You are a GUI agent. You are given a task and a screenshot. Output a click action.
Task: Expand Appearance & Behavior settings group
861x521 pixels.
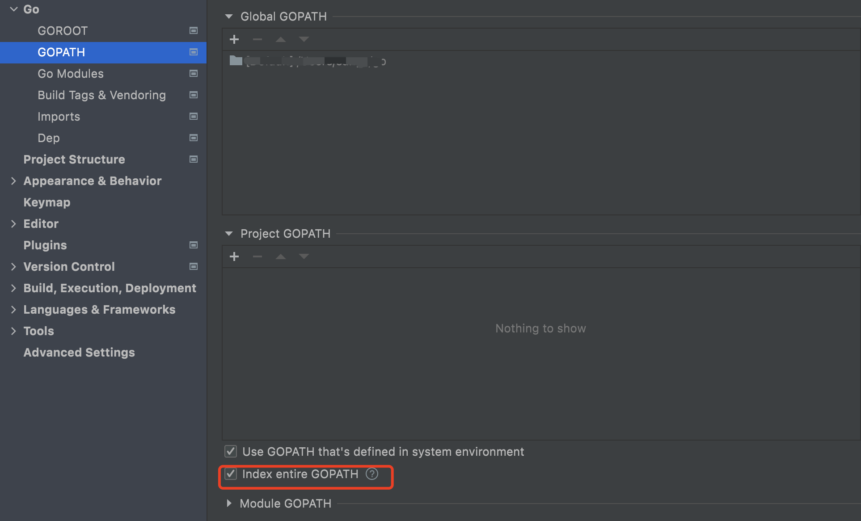(x=13, y=181)
